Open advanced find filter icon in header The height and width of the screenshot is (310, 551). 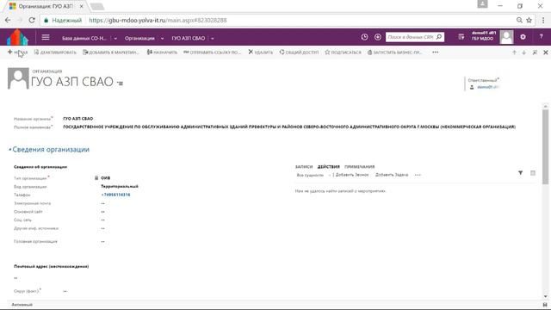click(461, 37)
